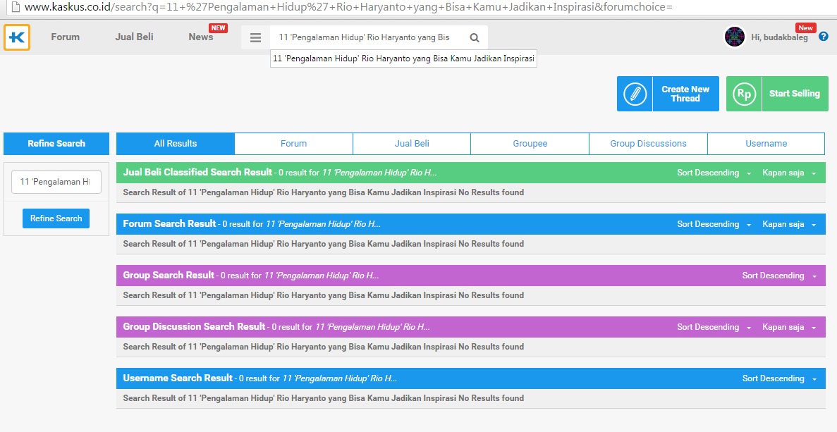
Task: Click the Hi, budakbaleg profile link
Action: (779, 37)
